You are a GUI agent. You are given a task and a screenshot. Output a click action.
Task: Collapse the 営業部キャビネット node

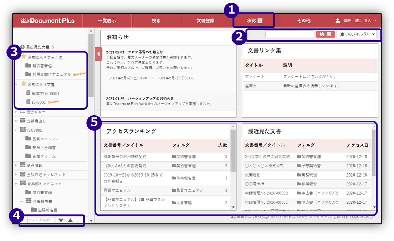click(x=16, y=184)
